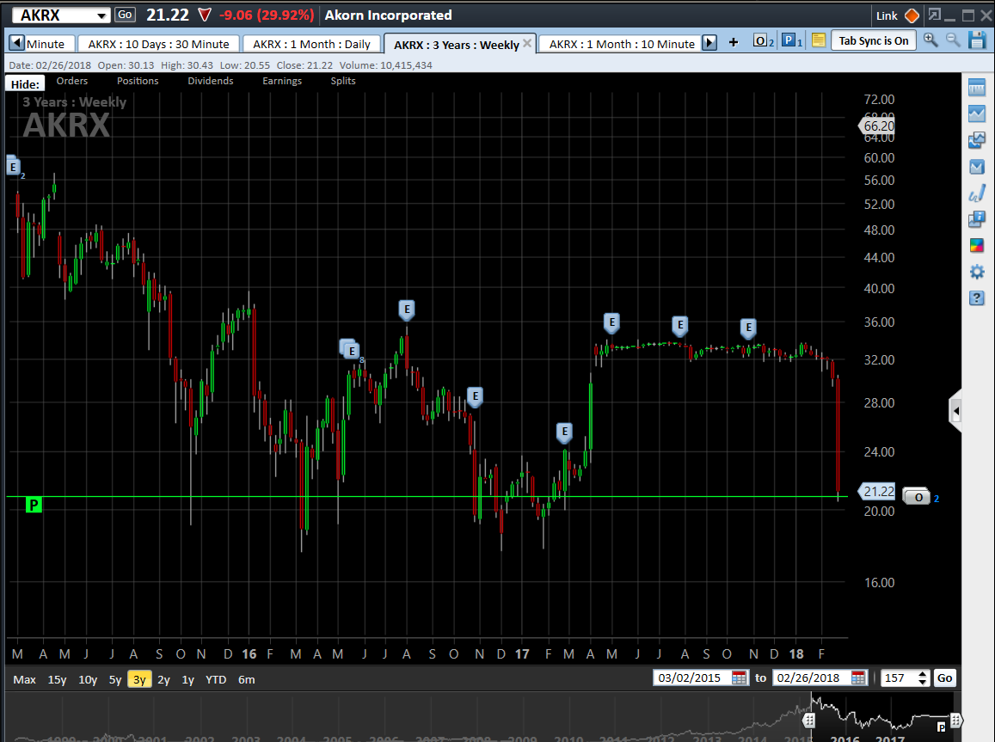995x742 pixels.
Task: Select the drawing pencil tool
Action: (x=977, y=193)
